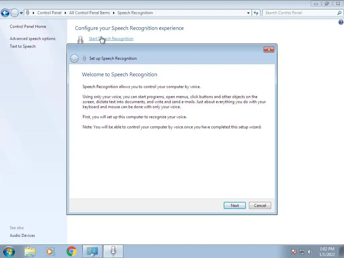Restore down the Control Panel window
The image size is (344, 258).
pyautogui.click(x=327, y=3)
